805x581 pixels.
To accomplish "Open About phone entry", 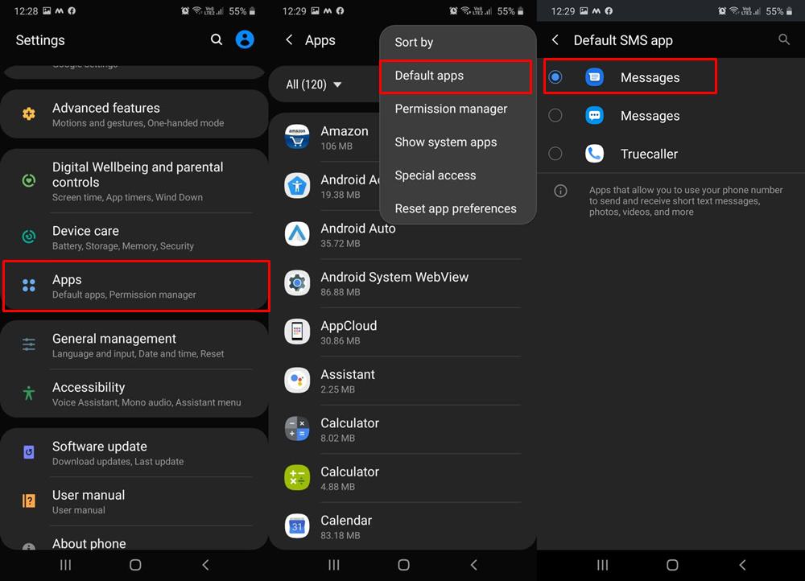I will pos(134,539).
